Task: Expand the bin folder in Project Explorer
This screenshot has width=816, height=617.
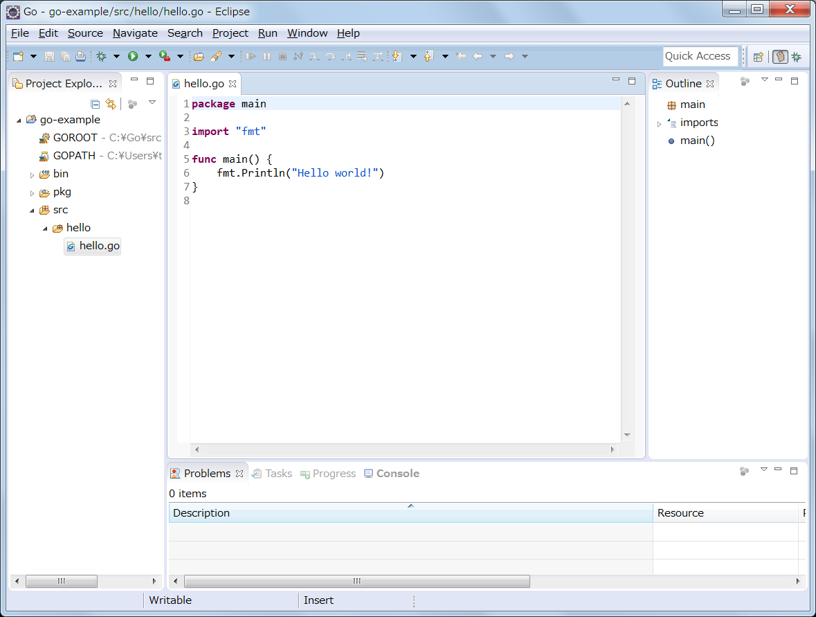Action: 33,174
